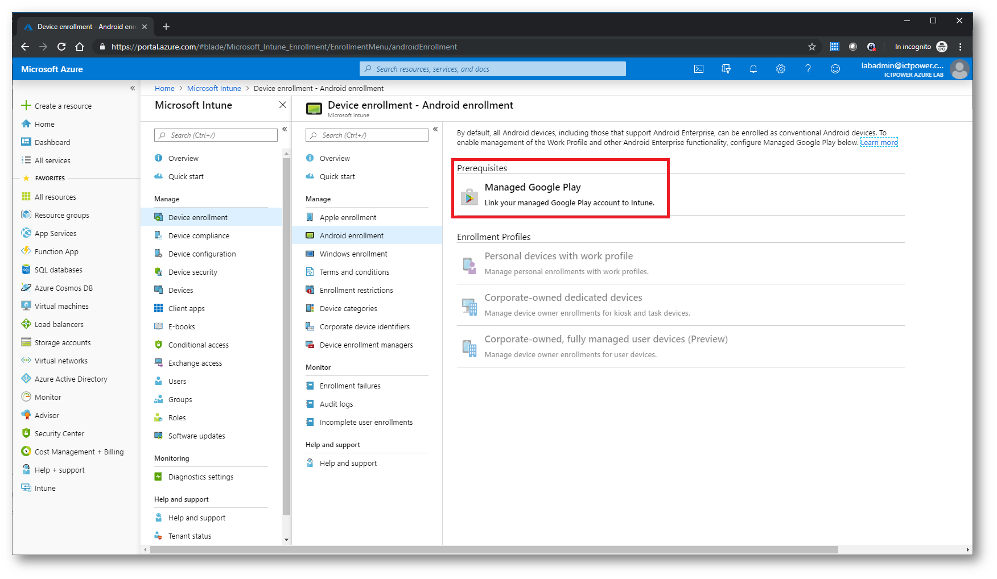This screenshot has height=579, width=997.
Task: Open Help question mark icon
Action: [808, 69]
